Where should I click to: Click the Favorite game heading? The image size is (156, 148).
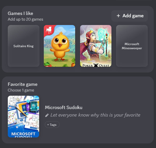[23, 84]
